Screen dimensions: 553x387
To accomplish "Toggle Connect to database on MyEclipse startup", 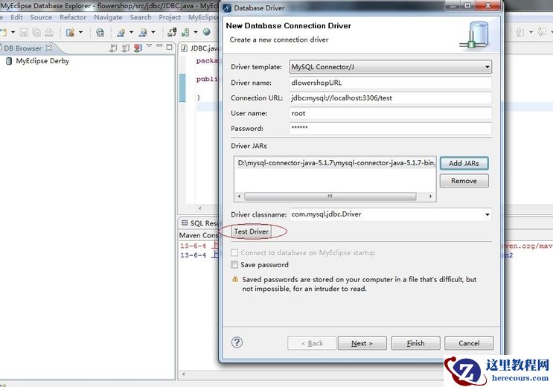I will click(234, 252).
